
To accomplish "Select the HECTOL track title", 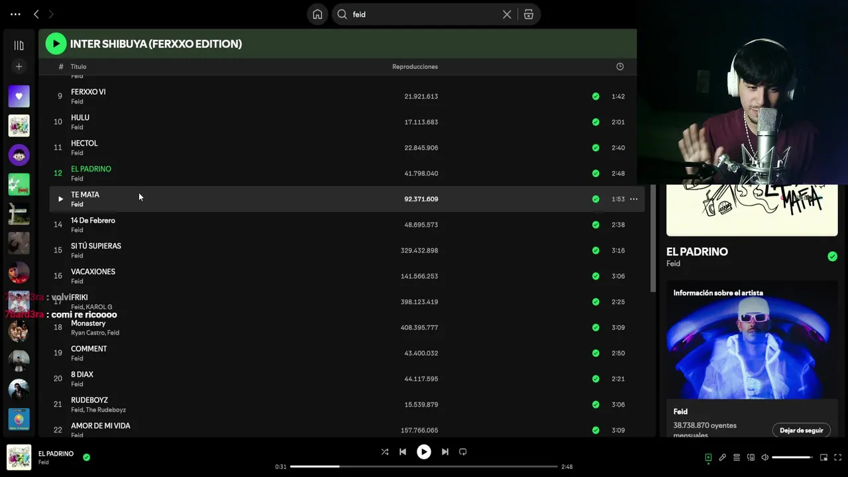I will click(x=84, y=143).
